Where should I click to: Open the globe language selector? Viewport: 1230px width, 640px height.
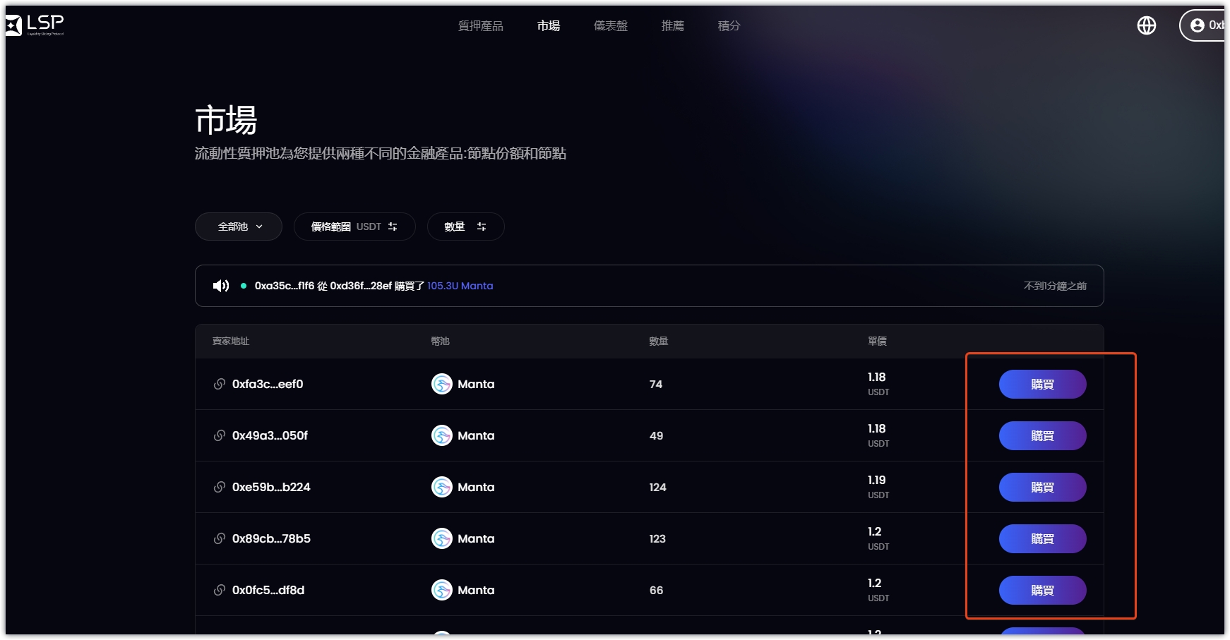pyautogui.click(x=1146, y=25)
